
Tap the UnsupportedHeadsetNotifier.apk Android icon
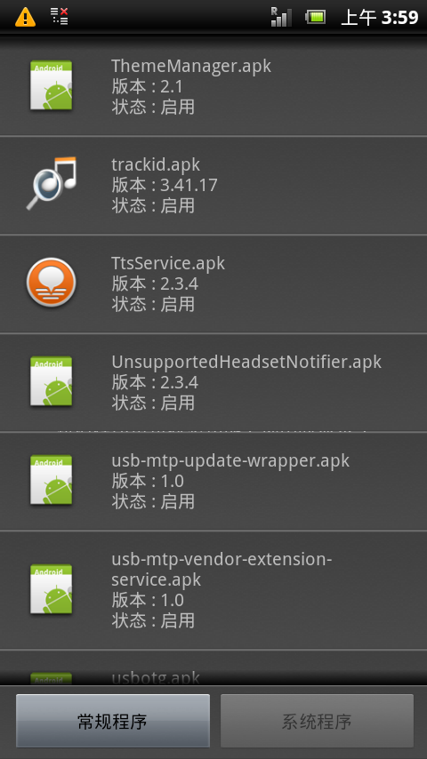coord(51,382)
